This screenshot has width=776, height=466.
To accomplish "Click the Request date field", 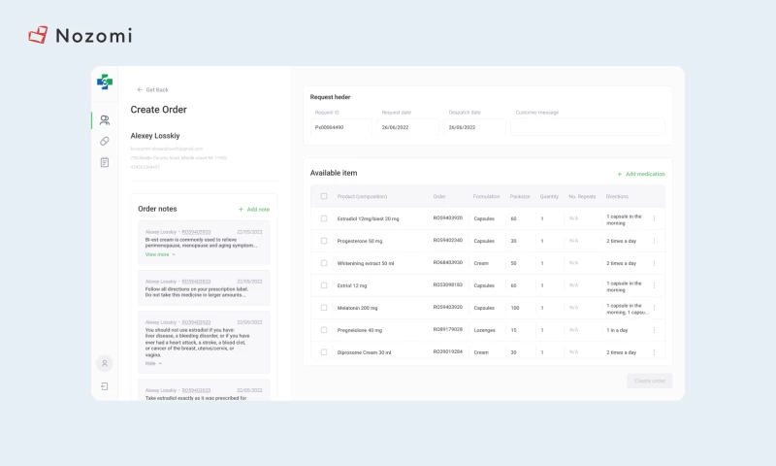I will [407, 127].
